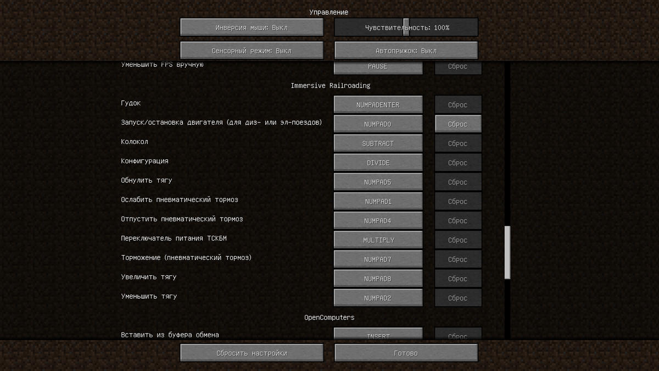The image size is (659, 371).
Task: Reset Отпустить пневматический тормоз binding
Action: pyautogui.click(x=458, y=220)
